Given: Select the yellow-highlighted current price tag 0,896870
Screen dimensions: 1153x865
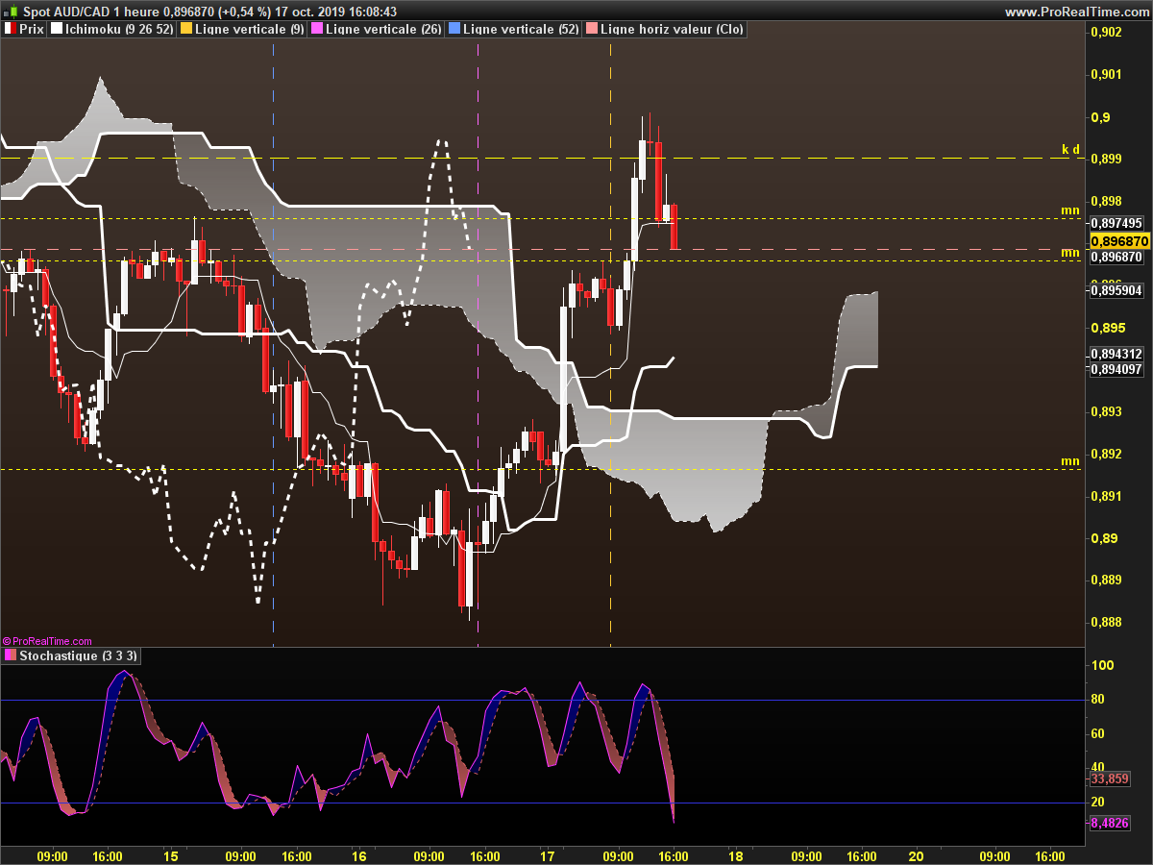Looking at the screenshot, I should 1118,240.
